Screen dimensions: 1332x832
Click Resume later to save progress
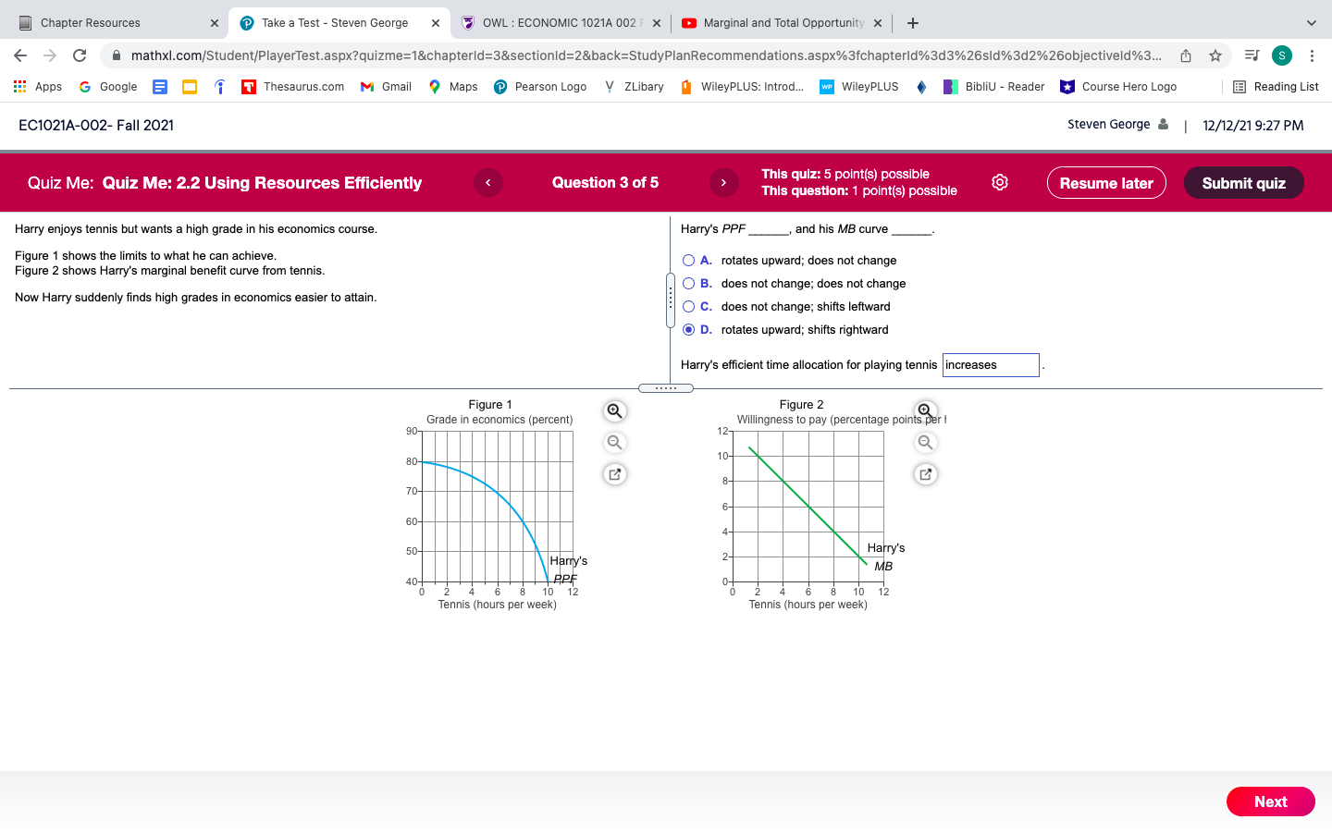coord(1106,182)
